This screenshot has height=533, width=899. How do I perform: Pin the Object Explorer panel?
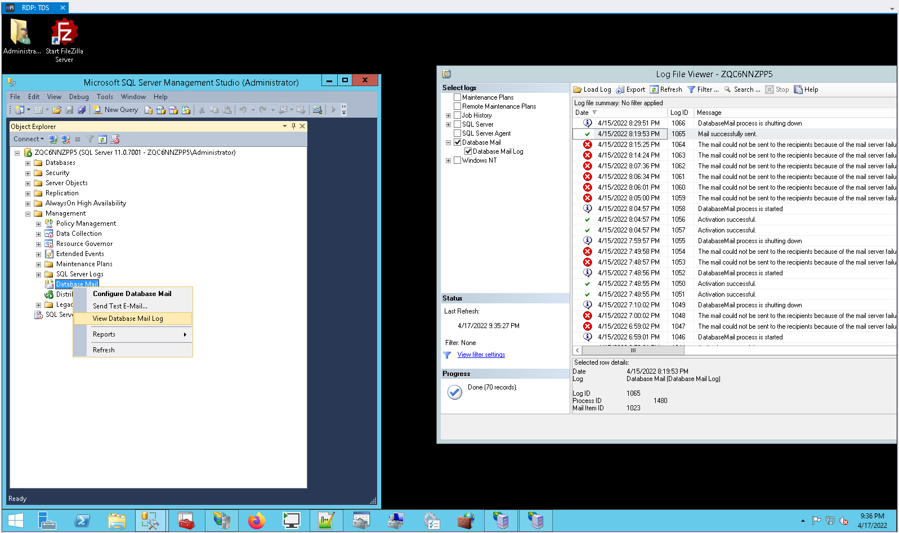point(293,126)
